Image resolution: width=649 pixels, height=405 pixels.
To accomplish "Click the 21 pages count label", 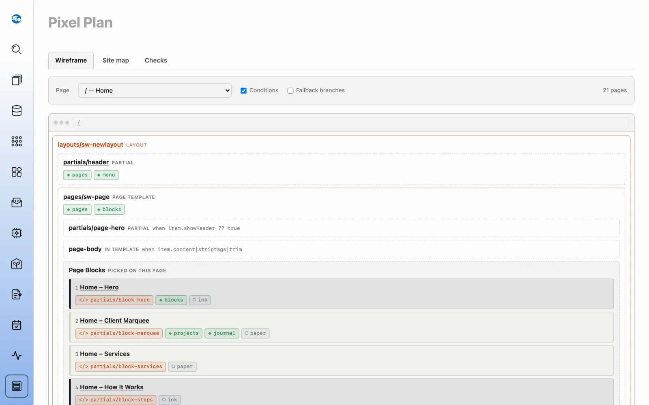I will click(x=615, y=90).
